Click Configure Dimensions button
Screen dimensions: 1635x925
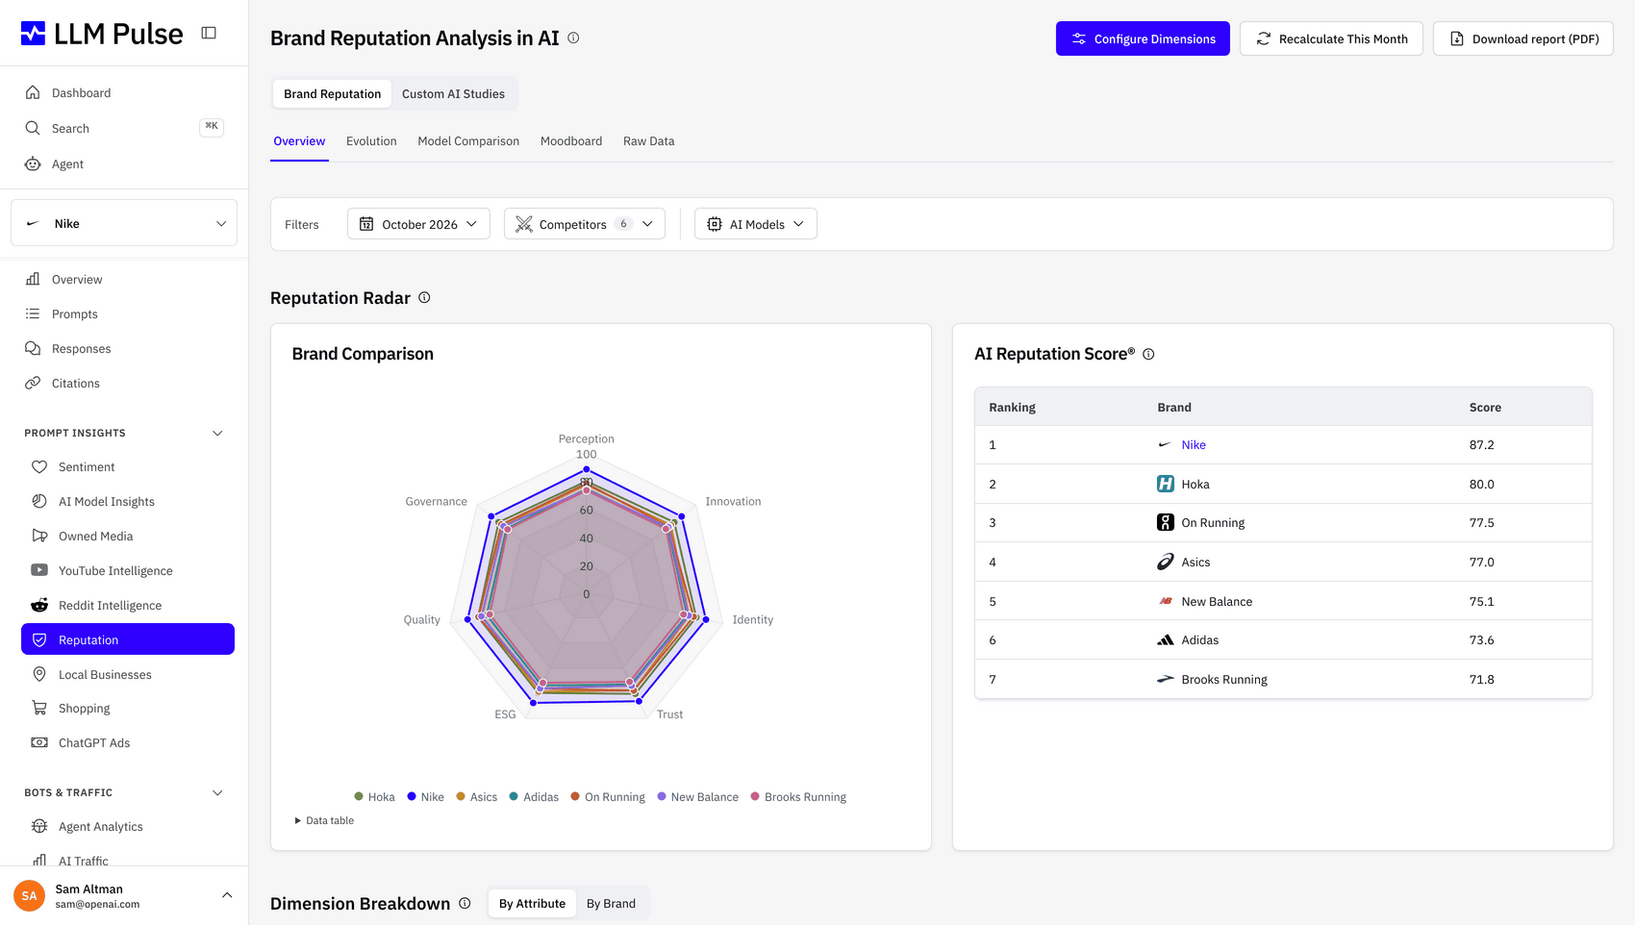click(x=1143, y=38)
